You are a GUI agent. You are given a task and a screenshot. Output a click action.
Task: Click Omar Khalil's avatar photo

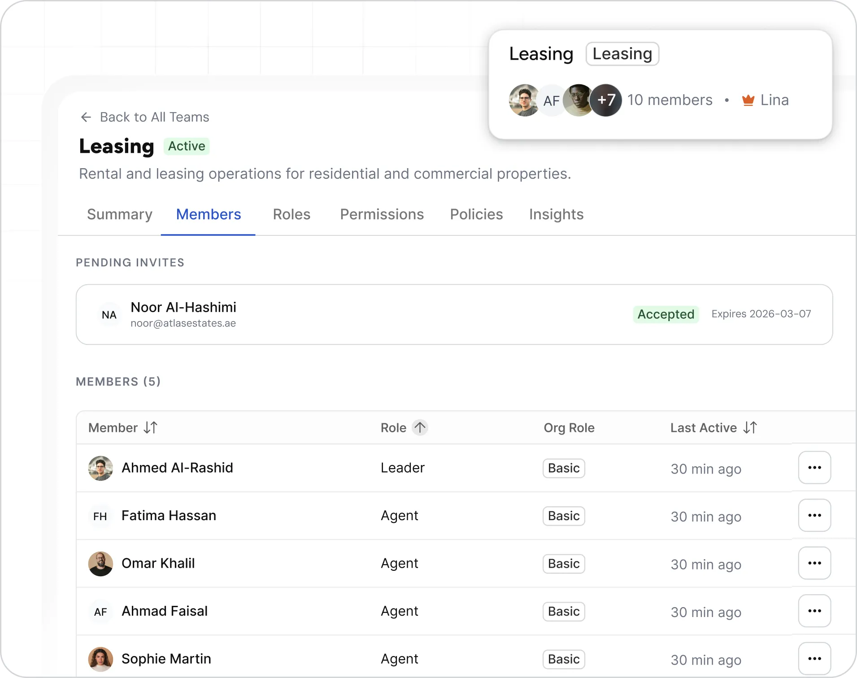[x=100, y=564]
